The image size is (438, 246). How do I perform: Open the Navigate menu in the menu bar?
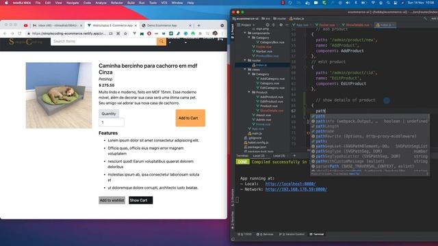point(73,3)
